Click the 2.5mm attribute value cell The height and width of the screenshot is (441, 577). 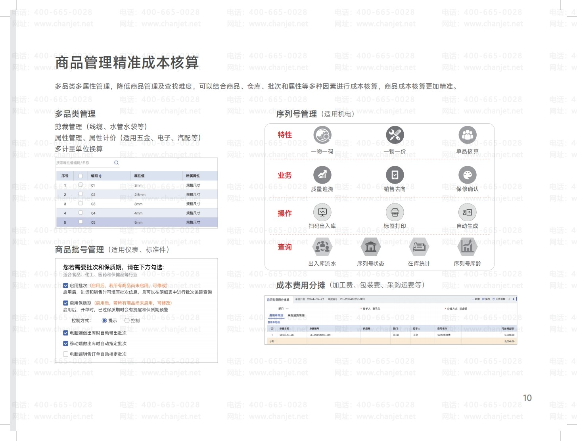[140, 195]
